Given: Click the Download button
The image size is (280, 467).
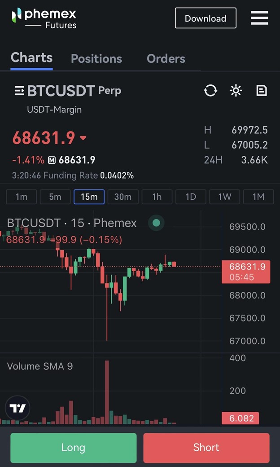Looking at the screenshot, I should click(x=206, y=18).
